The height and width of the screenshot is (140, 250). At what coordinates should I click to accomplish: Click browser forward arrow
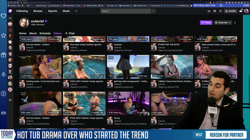(11, 3)
